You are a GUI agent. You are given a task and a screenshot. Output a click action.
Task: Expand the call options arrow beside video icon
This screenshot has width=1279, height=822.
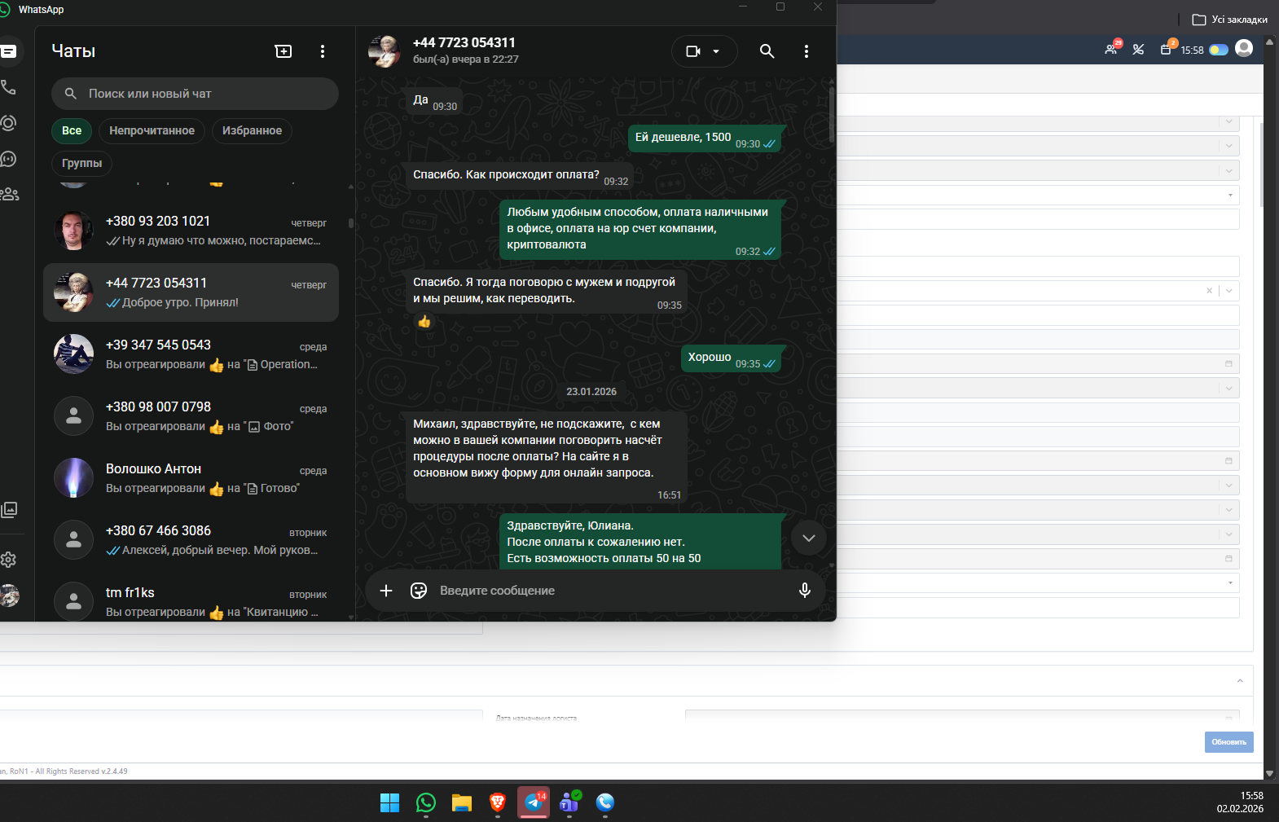716,51
